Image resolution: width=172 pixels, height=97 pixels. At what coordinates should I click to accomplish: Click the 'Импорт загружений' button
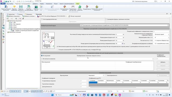[75, 16]
